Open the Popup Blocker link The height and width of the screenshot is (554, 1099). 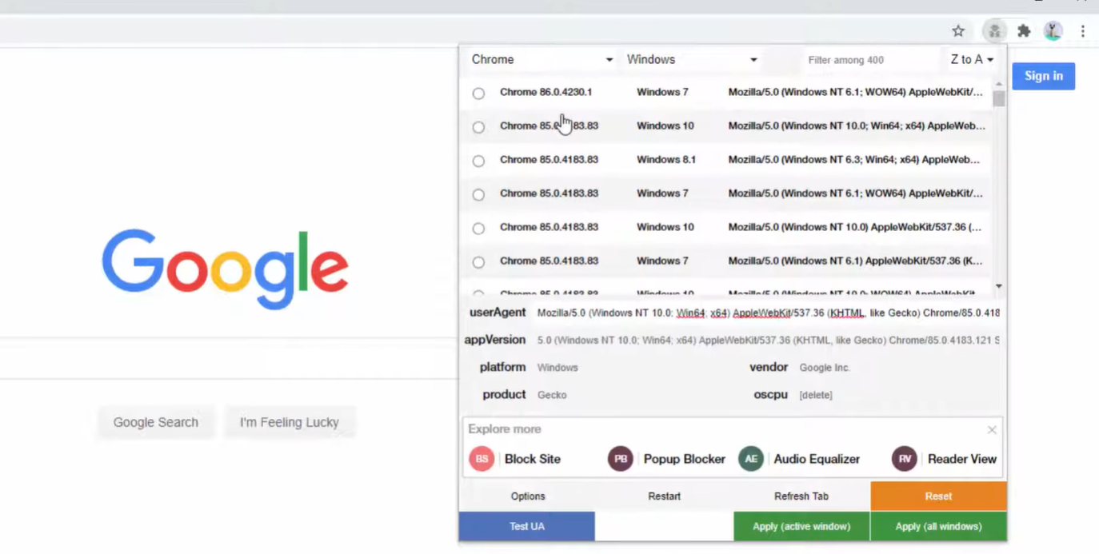coord(685,459)
